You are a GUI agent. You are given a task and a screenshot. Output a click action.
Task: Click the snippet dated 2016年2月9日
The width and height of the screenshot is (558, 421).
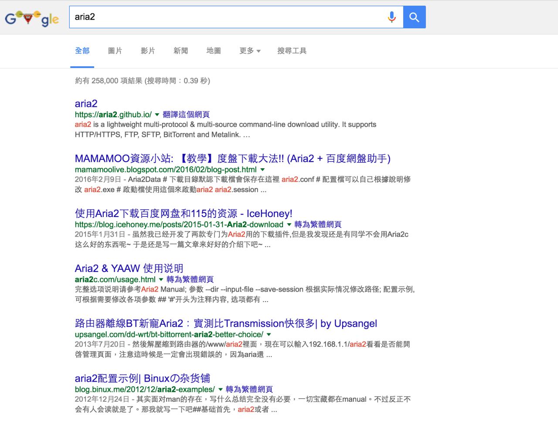coord(243,184)
